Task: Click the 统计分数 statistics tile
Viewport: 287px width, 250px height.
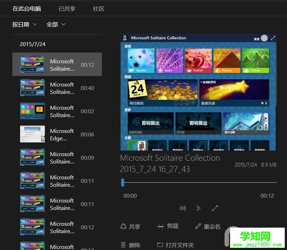Action: coord(246,123)
